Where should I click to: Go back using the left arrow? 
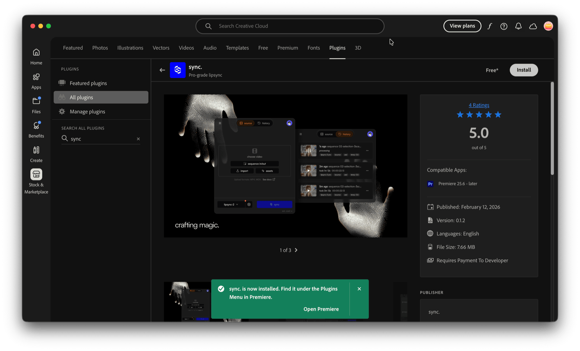tap(162, 70)
